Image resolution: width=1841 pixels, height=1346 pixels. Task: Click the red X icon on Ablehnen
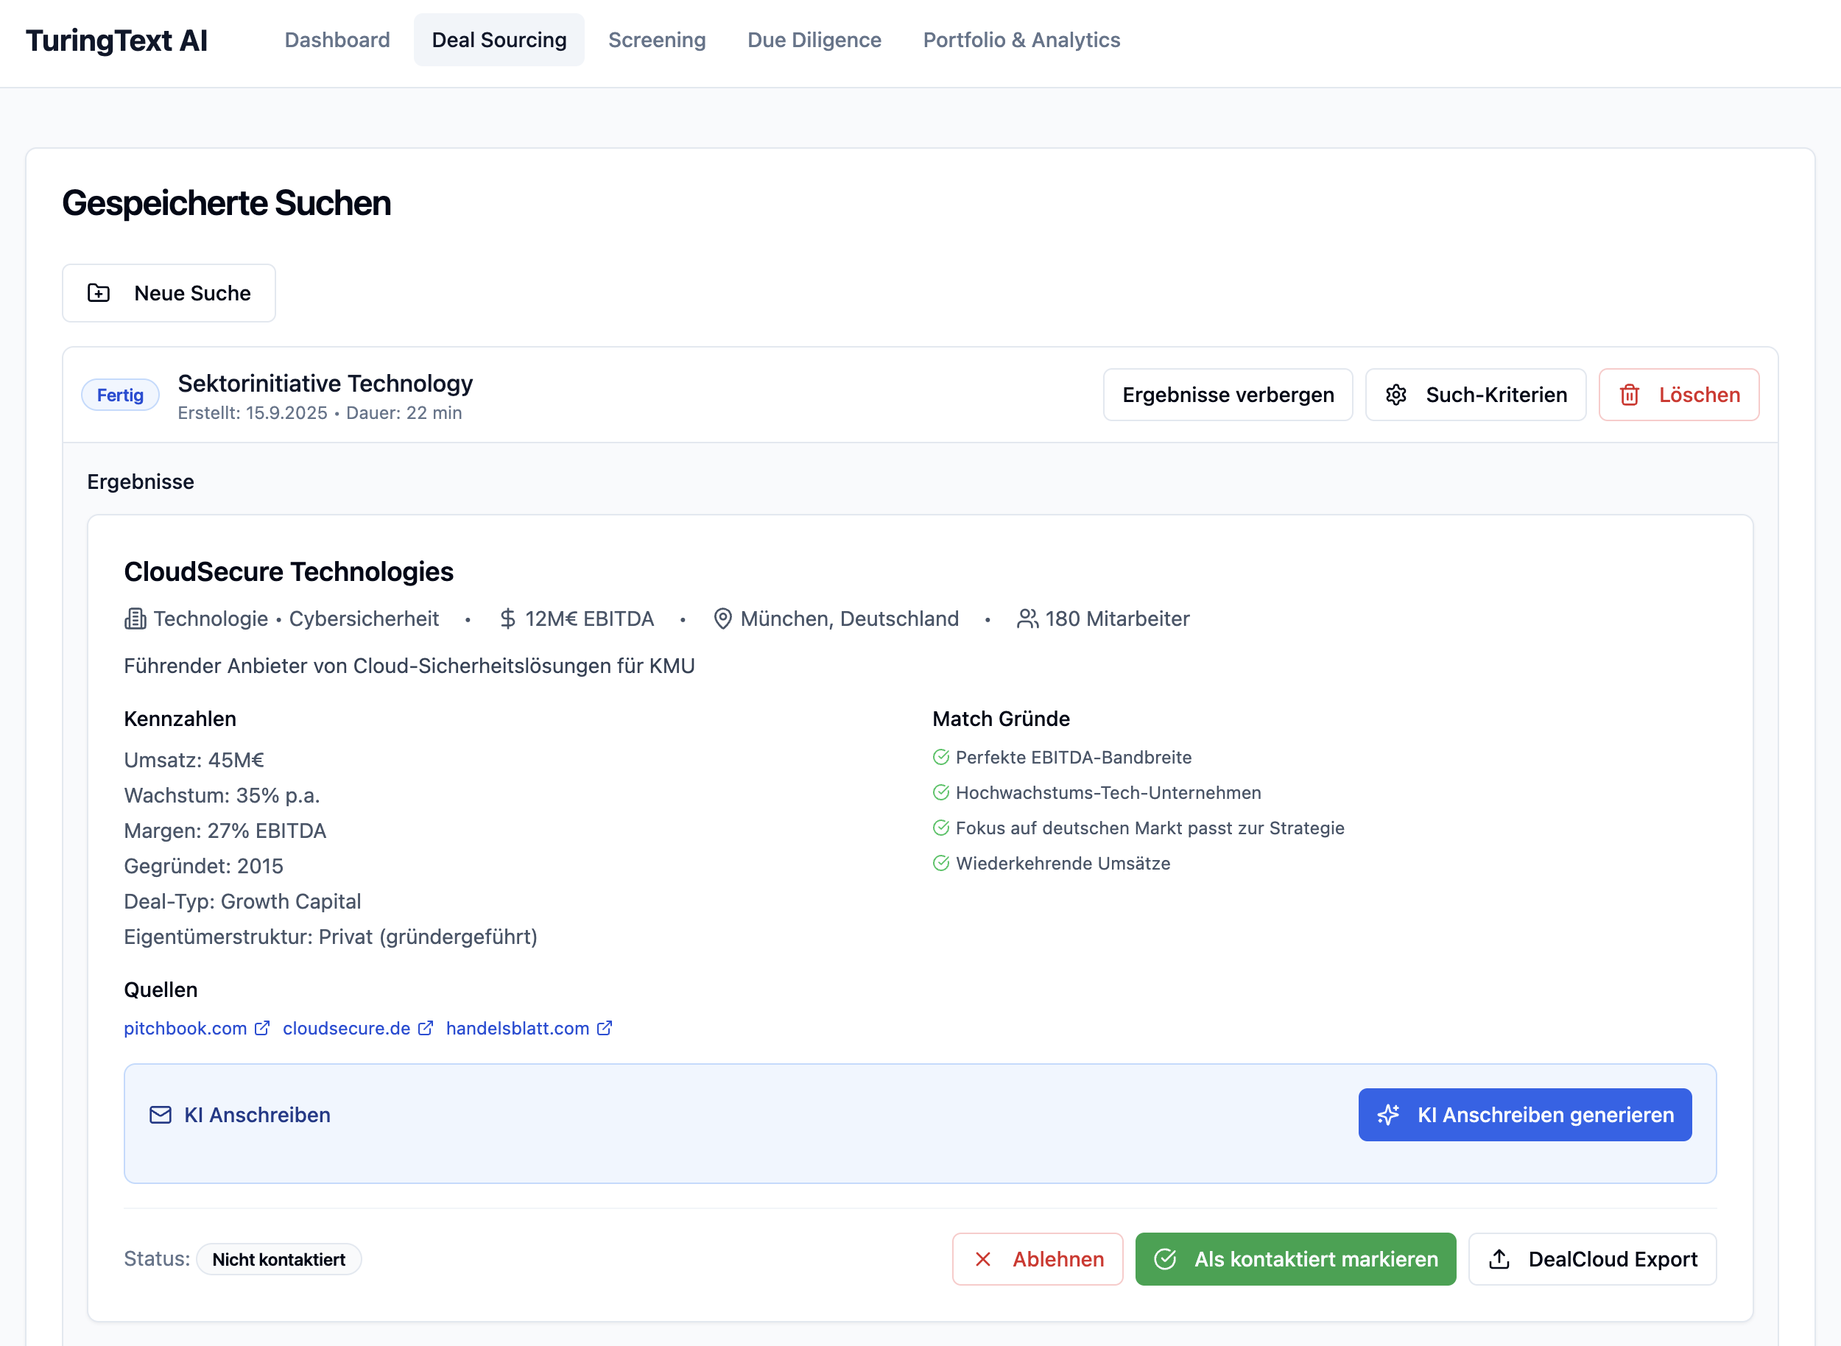point(984,1259)
